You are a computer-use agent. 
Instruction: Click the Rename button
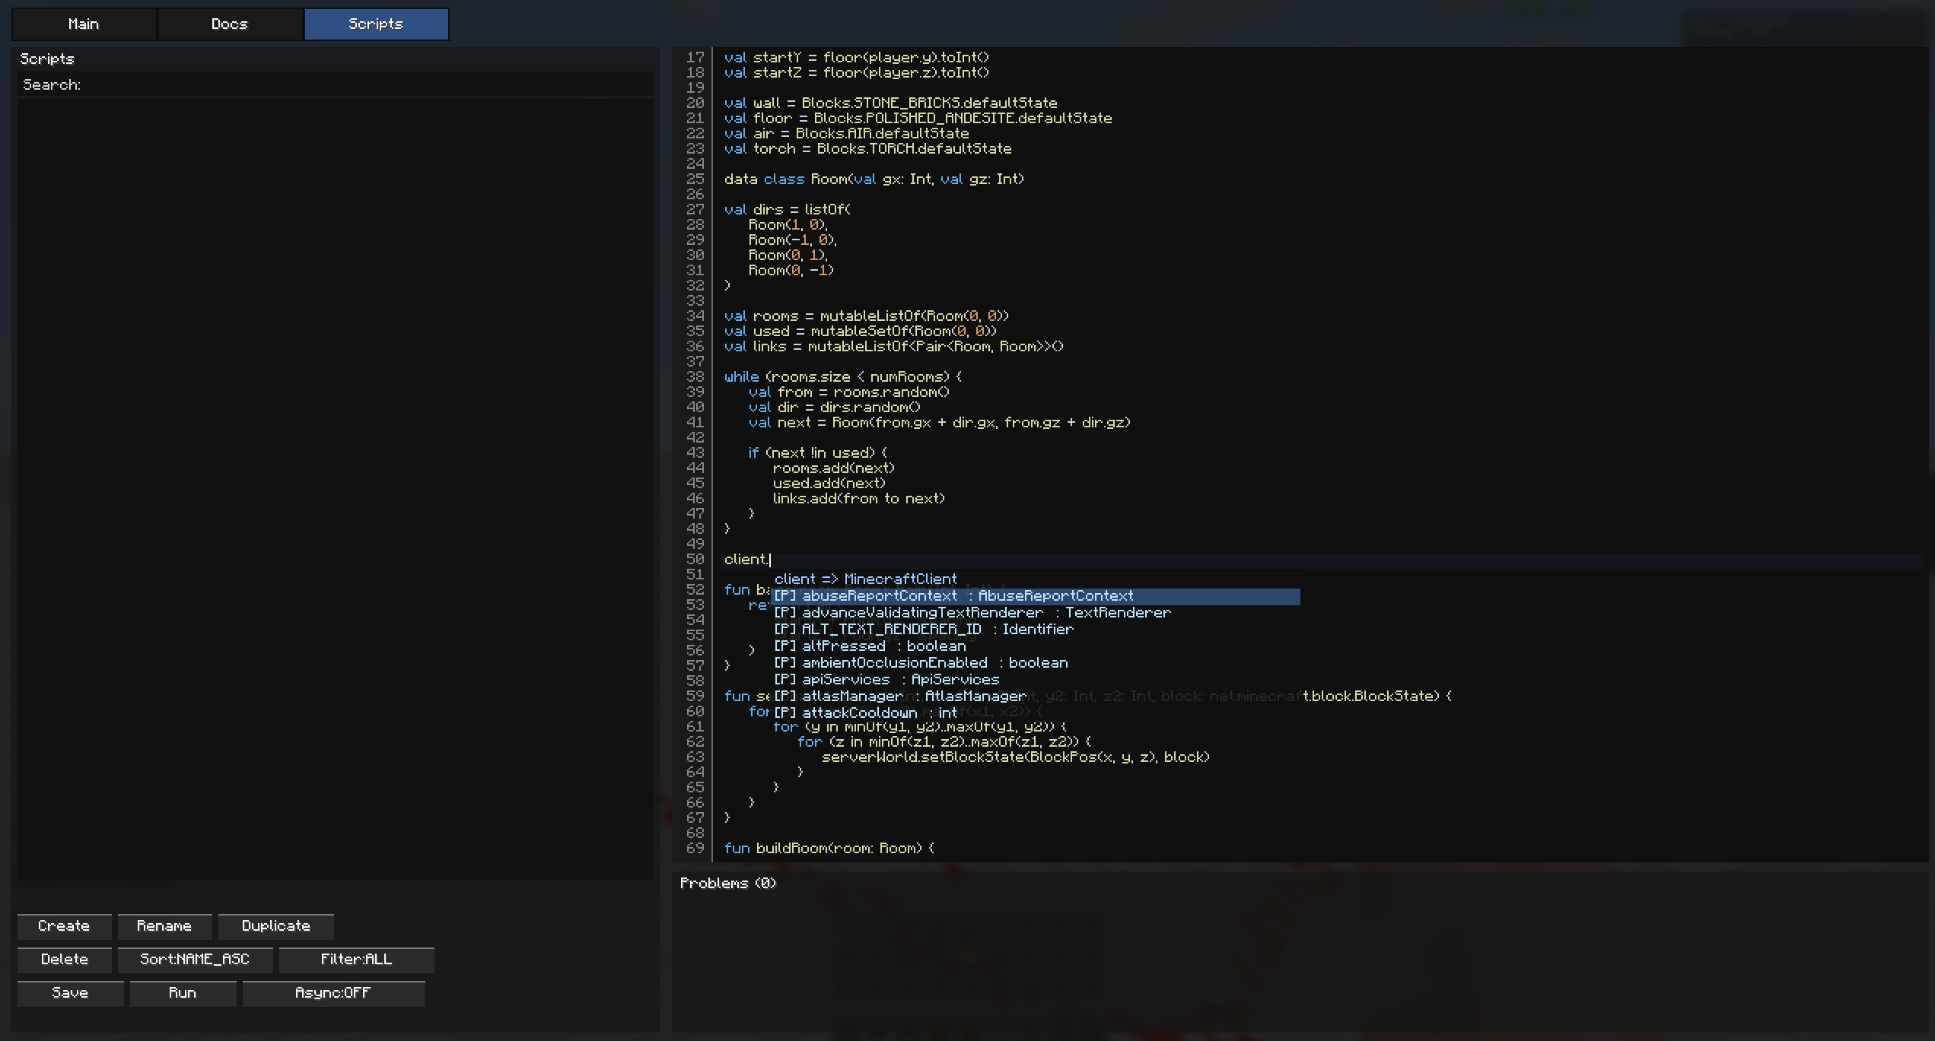pyautogui.click(x=164, y=925)
